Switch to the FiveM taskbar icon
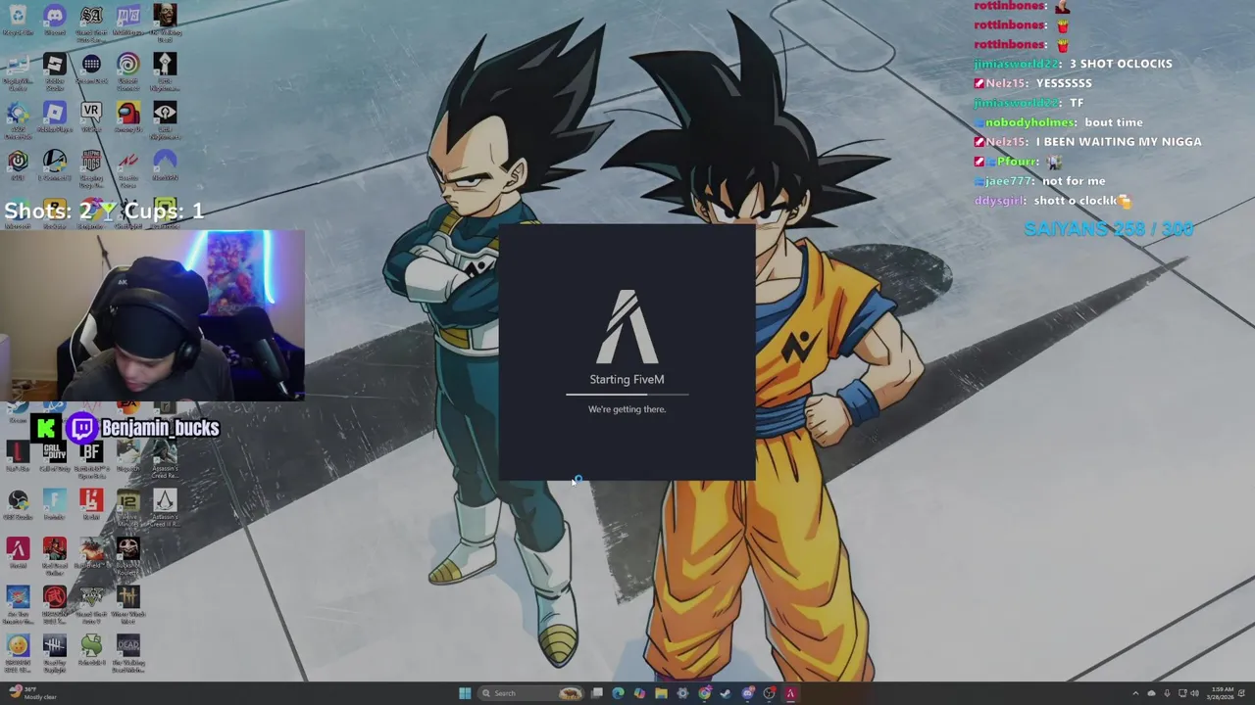Screen dimensions: 1255x705 coord(791,693)
